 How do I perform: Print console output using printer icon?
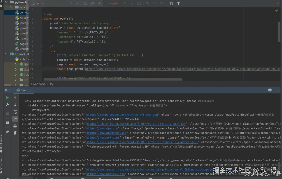coord(15,126)
